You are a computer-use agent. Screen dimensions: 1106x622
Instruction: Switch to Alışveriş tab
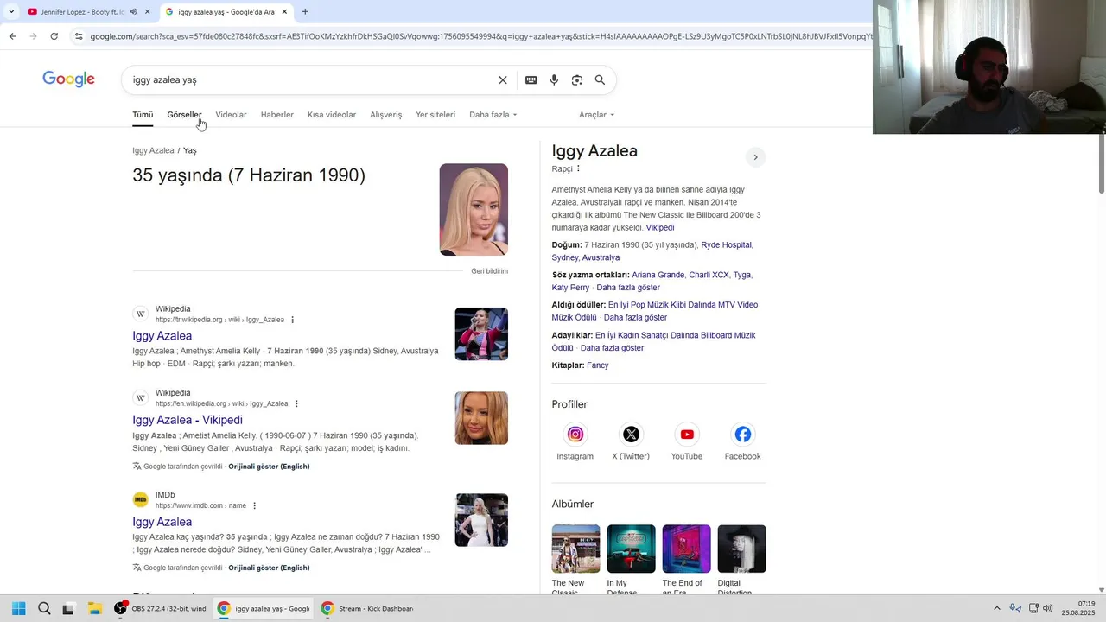(386, 115)
